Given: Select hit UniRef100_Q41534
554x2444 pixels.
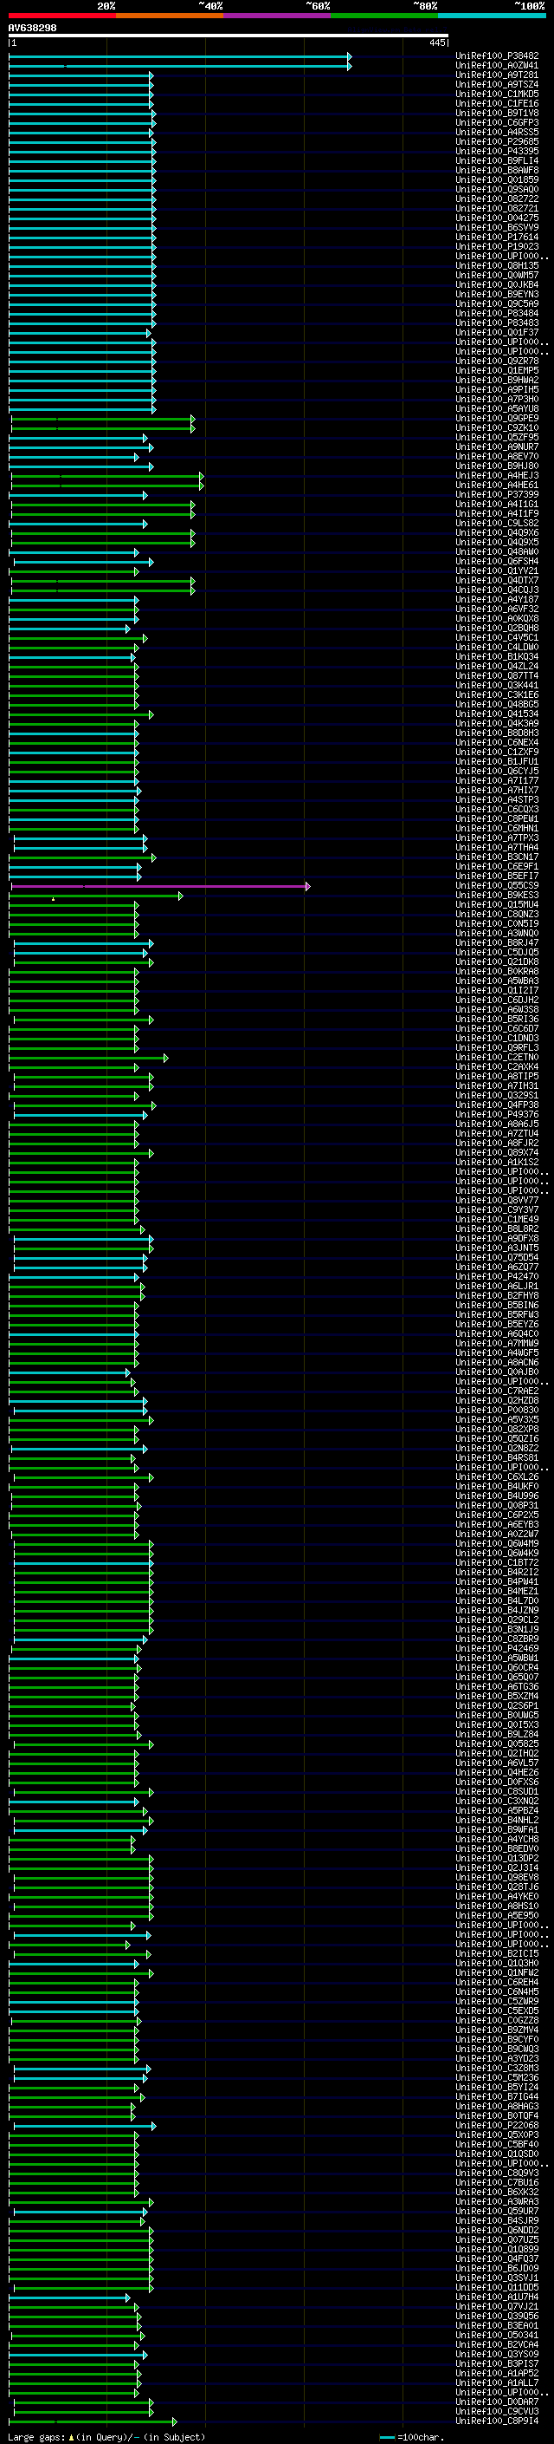Looking at the screenshot, I should pyautogui.click(x=497, y=714).
